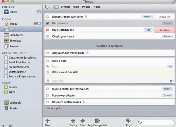Click New to-do plus icon
Screen dimensions: 176x127
(x=48, y=121)
